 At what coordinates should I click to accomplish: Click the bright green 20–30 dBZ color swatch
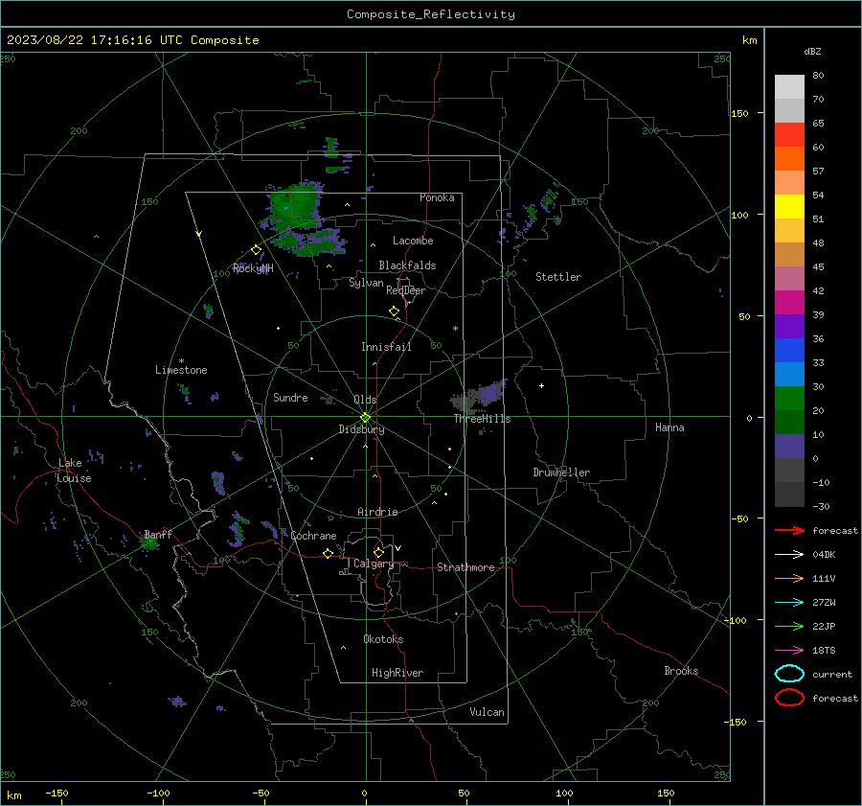[x=789, y=399]
